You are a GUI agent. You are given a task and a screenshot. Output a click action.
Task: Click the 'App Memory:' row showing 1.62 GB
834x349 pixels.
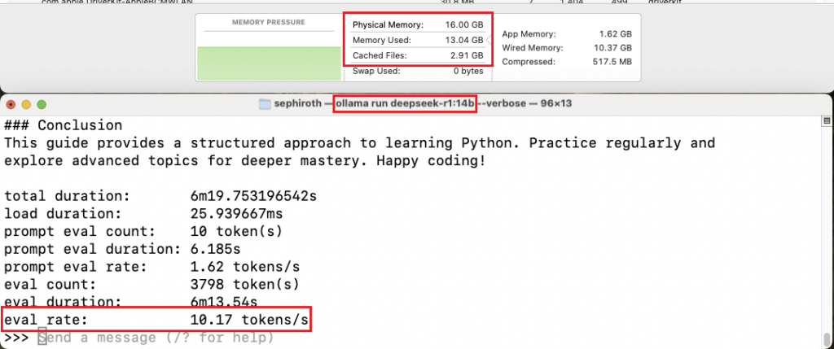(x=567, y=34)
